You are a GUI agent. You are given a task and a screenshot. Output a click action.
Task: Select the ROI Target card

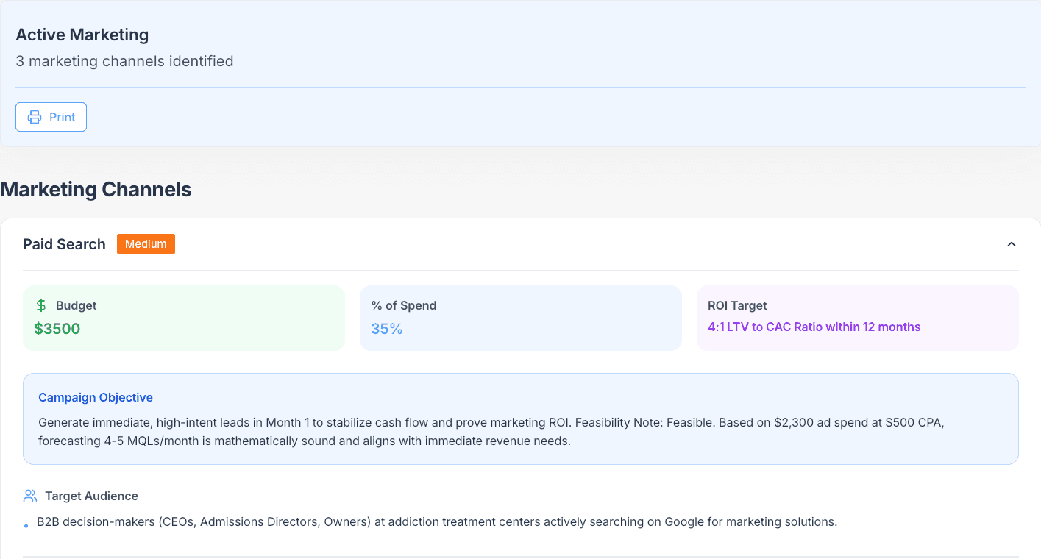point(857,318)
